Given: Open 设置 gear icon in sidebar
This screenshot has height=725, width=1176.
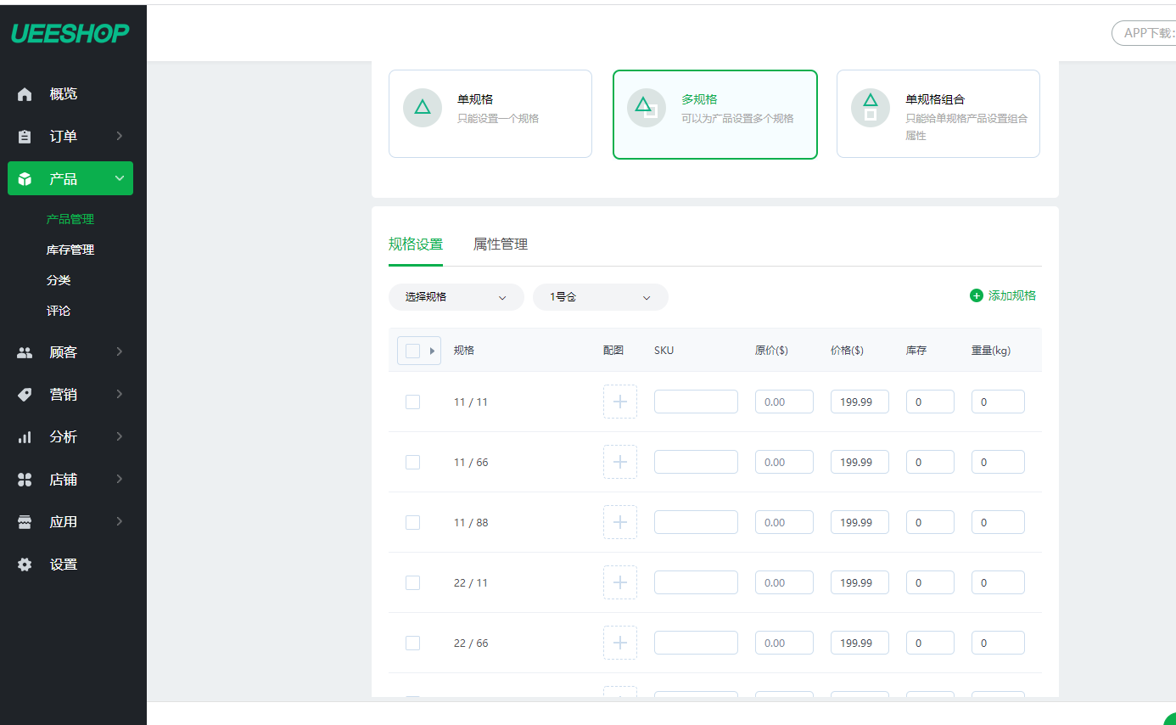Looking at the screenshot, I should tap(25, 565).
